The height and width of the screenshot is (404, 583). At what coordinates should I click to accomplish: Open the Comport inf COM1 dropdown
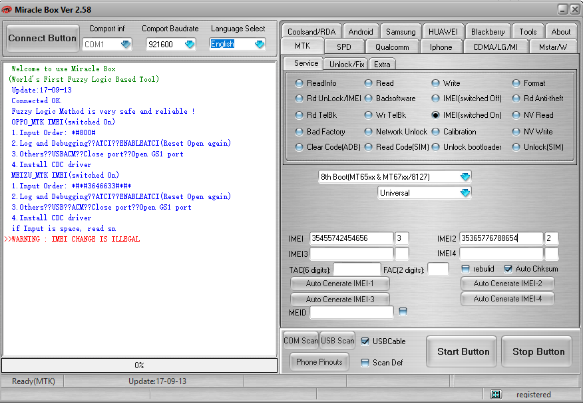coord(126,45)
